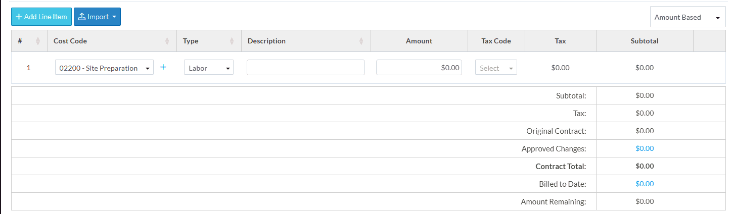Click the Subtotal column header
The width and height of the screenshot is (733, 214).
[x=645, y=41]
